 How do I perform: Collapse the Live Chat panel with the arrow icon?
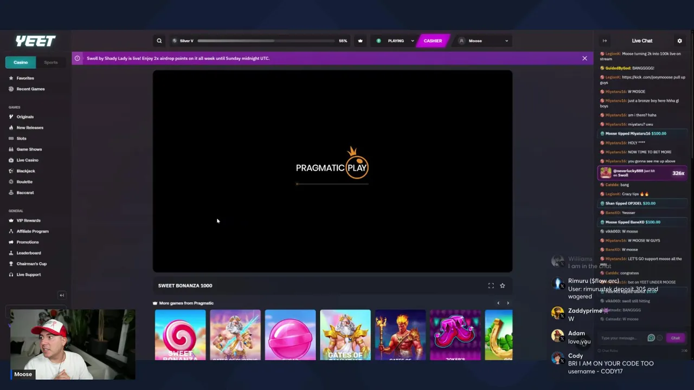click(x=605, y=41)
